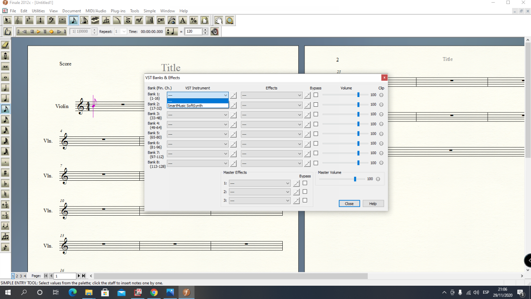Screen dimensions: 531x299
Task: Choose the sharp accidental tool
Action: click(5, 173)
